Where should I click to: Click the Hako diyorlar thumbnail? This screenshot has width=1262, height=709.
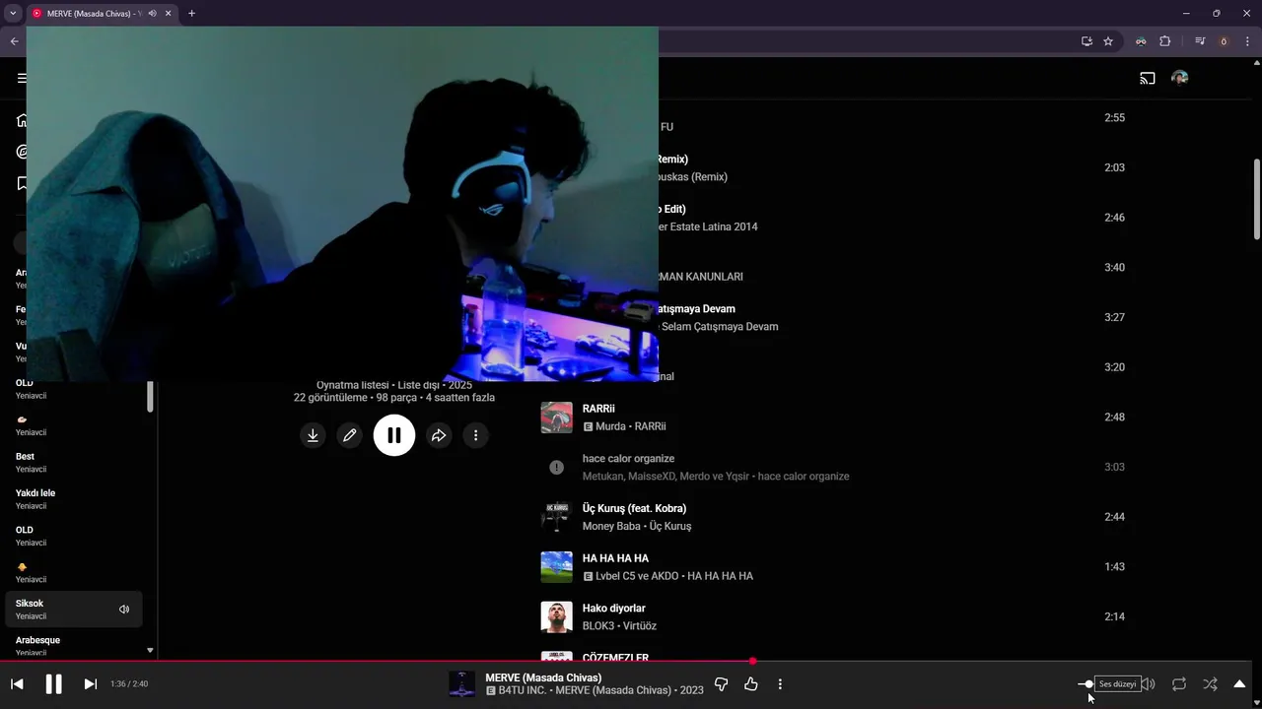[556, 617]
